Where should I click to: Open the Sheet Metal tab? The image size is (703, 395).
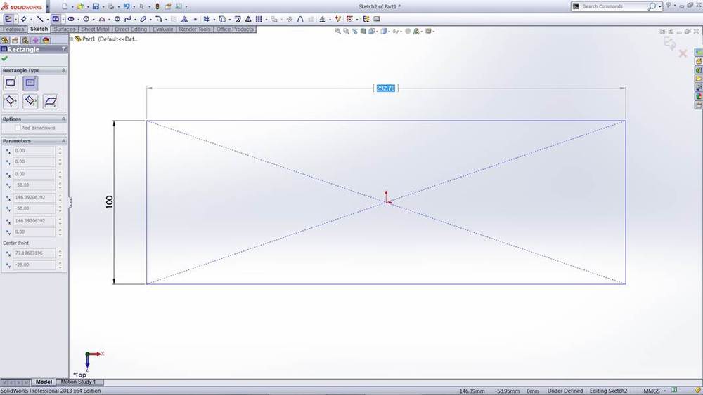96,29
